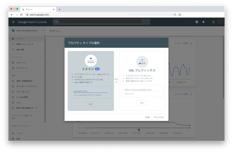Click the ドメイン network diagram icon
The height and width of the screenshot is (152, 233).
91,60
